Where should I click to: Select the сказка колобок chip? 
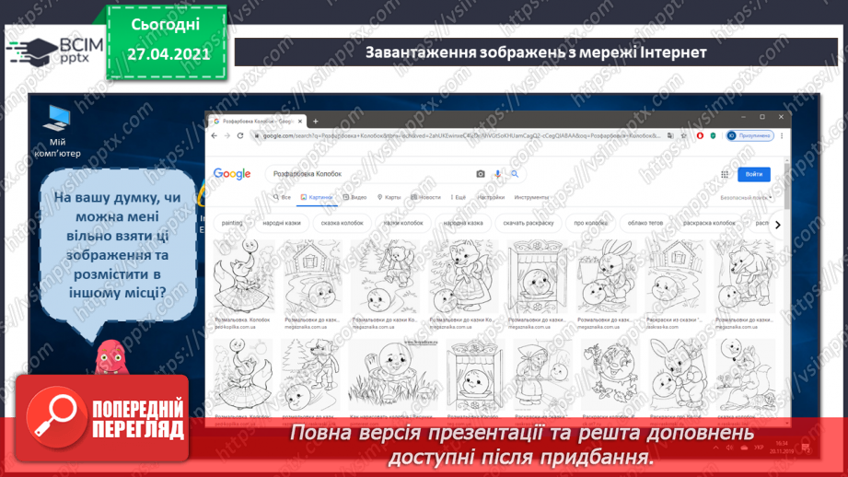(342, 223)
